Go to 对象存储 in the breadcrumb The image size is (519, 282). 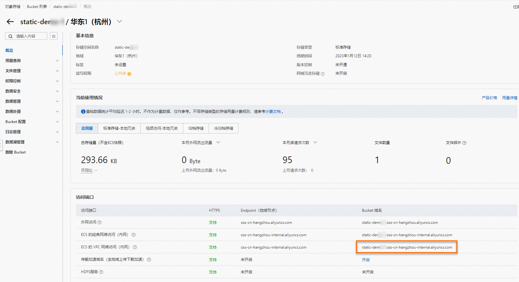13,7
